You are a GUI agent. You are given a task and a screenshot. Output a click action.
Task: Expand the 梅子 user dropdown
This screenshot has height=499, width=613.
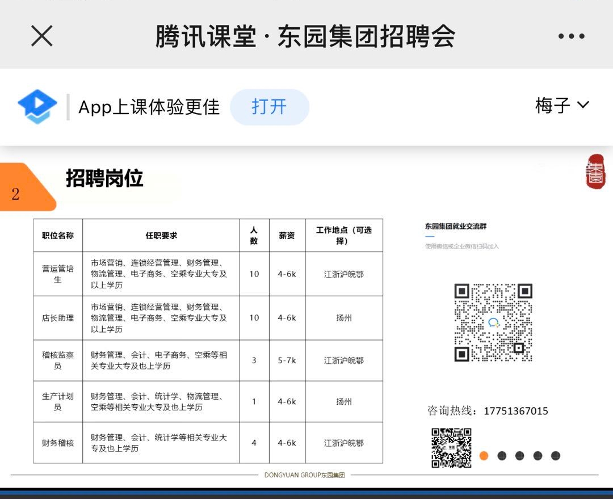click(x=562, y=106)
